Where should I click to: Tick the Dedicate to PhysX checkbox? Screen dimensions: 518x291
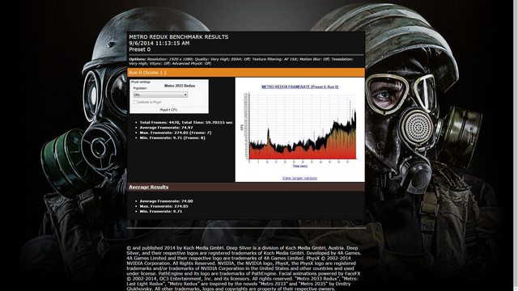[135, 103]
